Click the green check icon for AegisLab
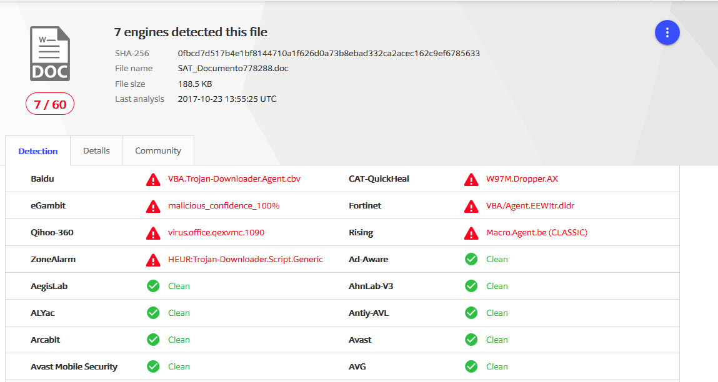Viewport: 718px width, 382px height. (x=153, y=286)
